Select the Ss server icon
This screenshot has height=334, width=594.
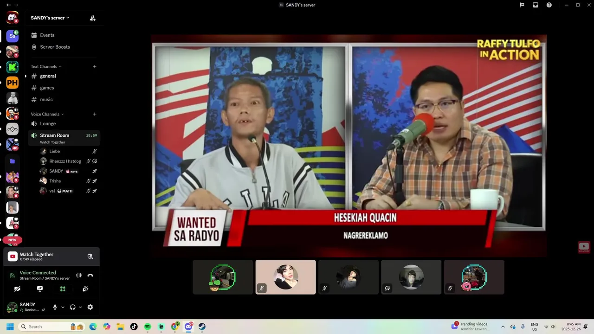tap(12, 36)
